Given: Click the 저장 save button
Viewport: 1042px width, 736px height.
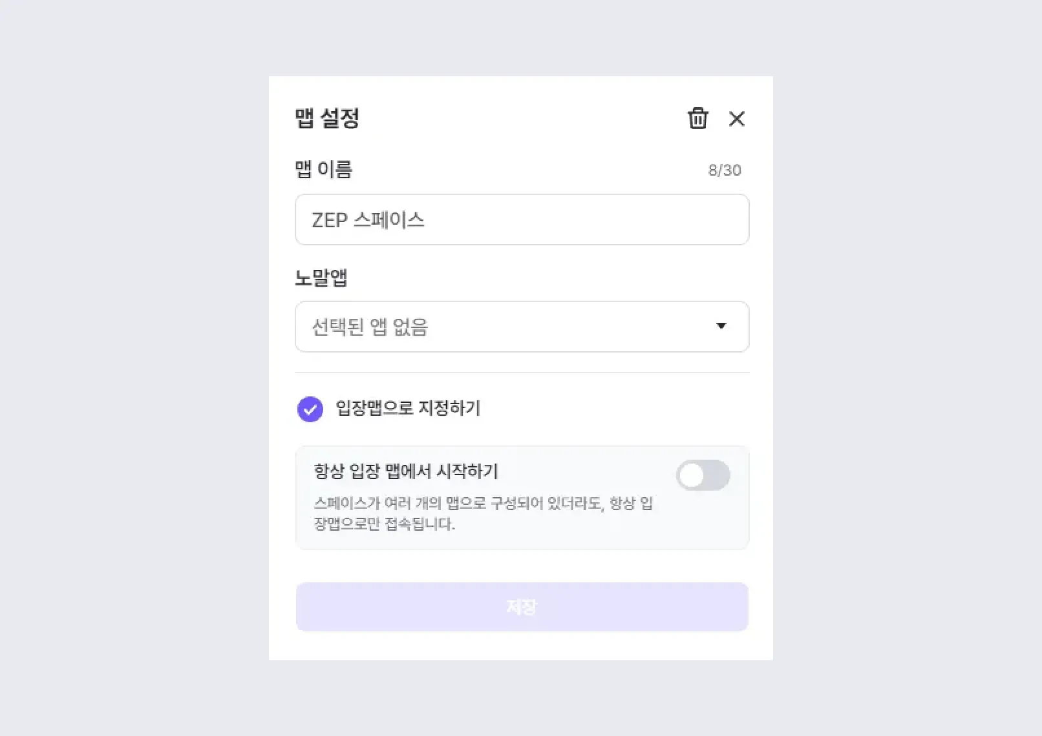Looking at the screenshot, I should click(x=522, y=607).
